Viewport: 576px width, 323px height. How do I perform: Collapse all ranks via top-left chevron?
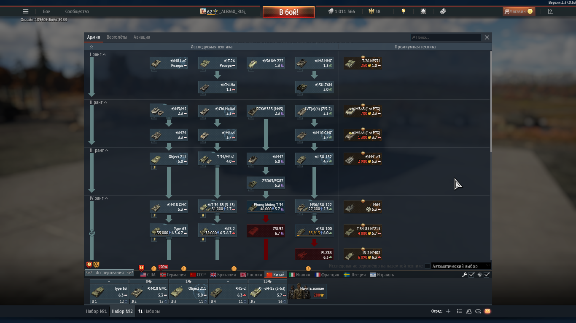click(92, 47)
